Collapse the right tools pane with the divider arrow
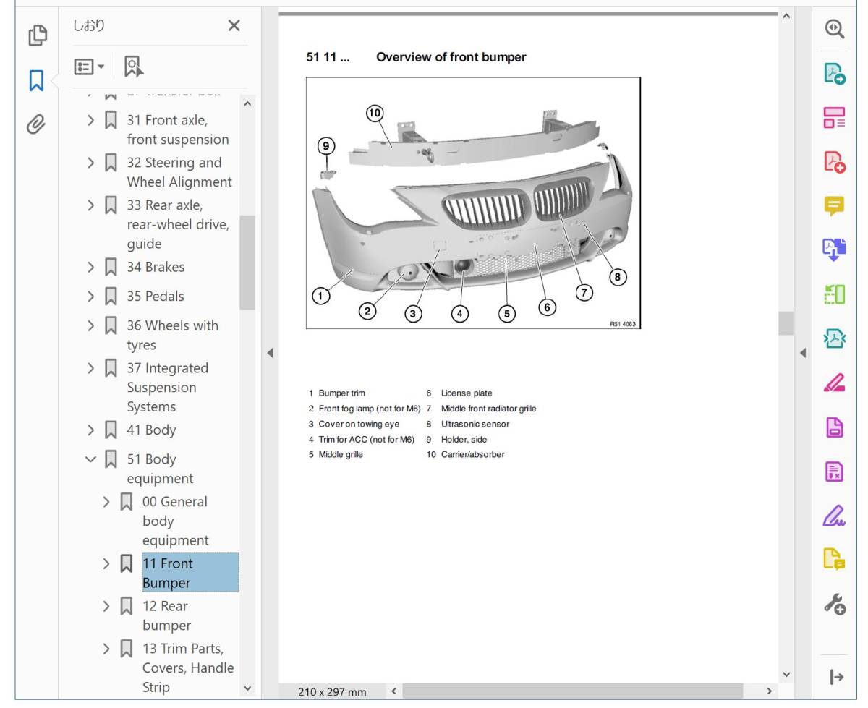This screenshot has width=868, height=708. coord(802,354)
